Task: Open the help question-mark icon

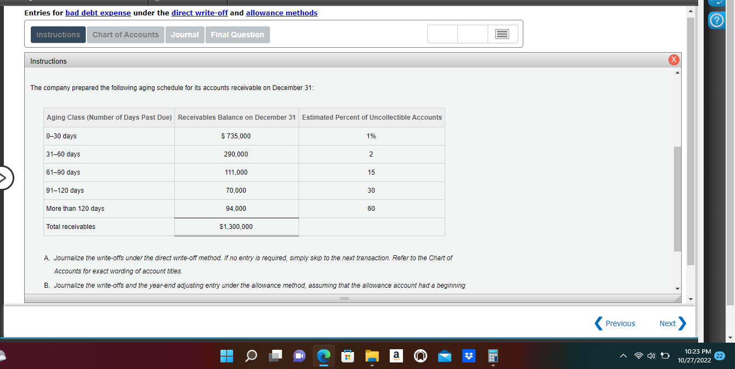Action: (717, 21)
